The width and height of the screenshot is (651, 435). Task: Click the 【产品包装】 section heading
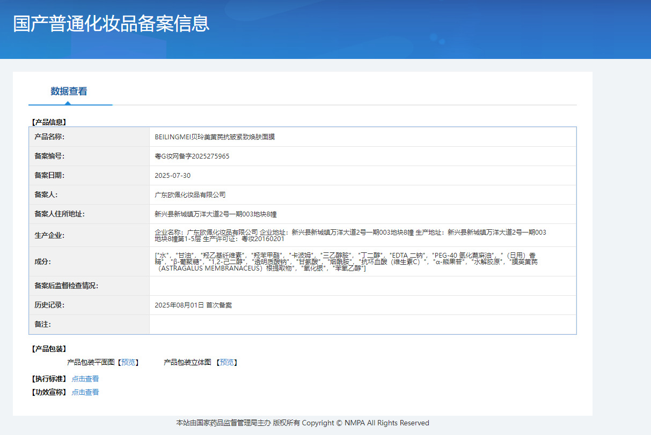49,349
